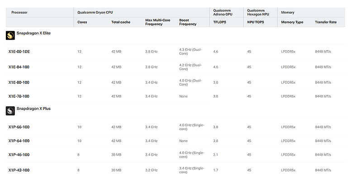The image size is (353, 181).
Task: Click the Qualcomm Hexagon NPU header
Action: [258, 12]
